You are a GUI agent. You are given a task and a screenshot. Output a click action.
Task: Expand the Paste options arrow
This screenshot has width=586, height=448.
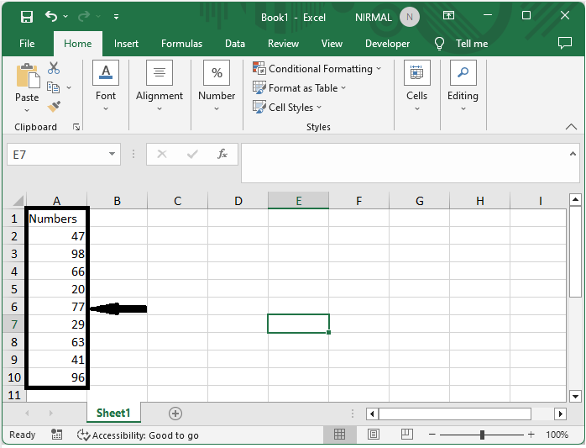point(27,110)
